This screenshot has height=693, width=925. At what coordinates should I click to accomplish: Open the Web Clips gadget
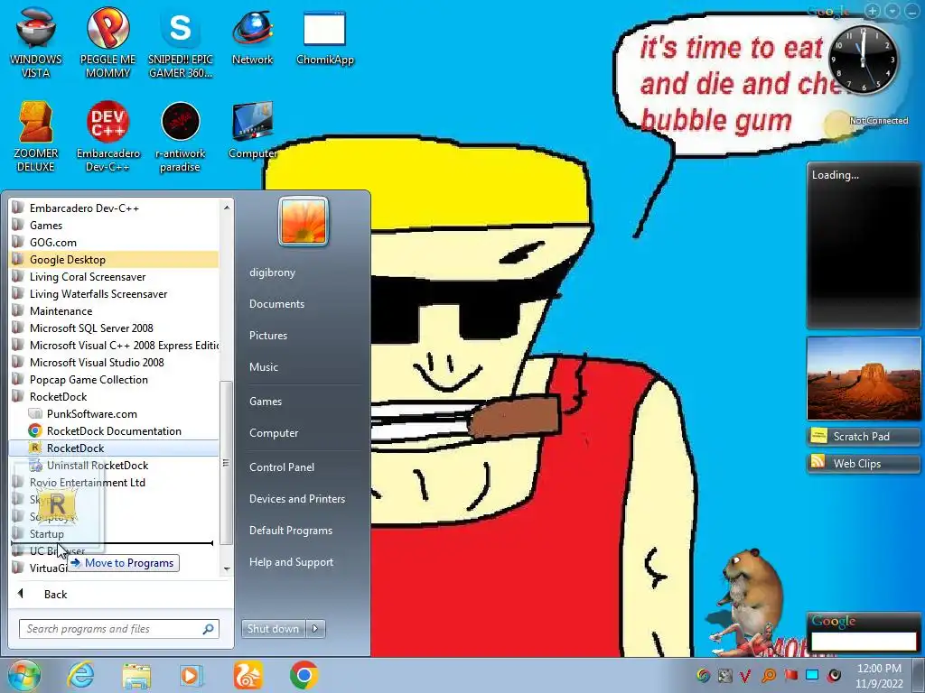[x=863, y=464]
